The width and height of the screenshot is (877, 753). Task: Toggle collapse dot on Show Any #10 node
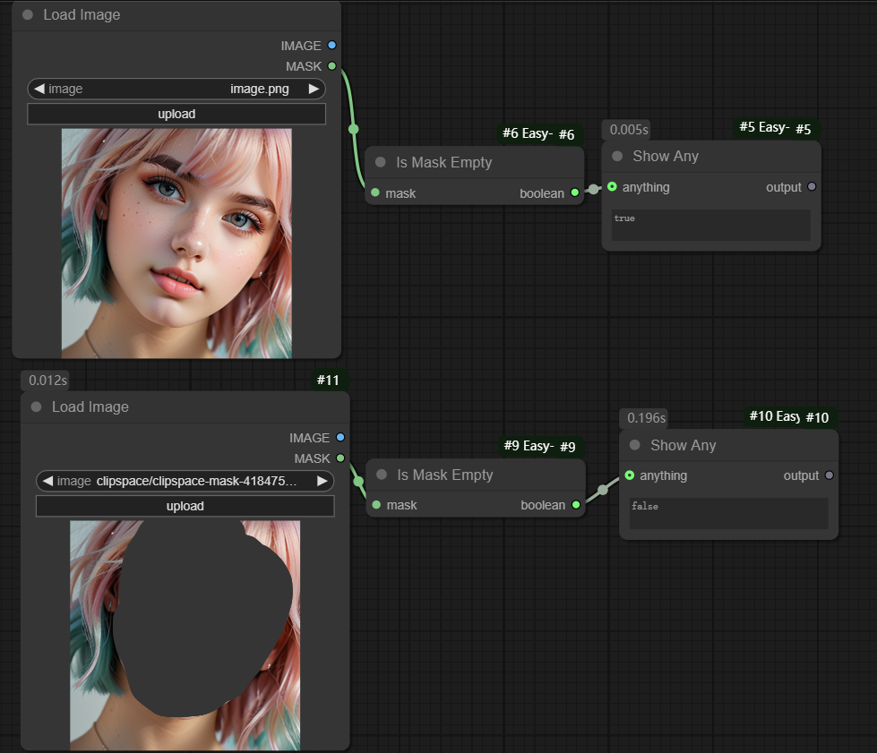coord(635,445)
